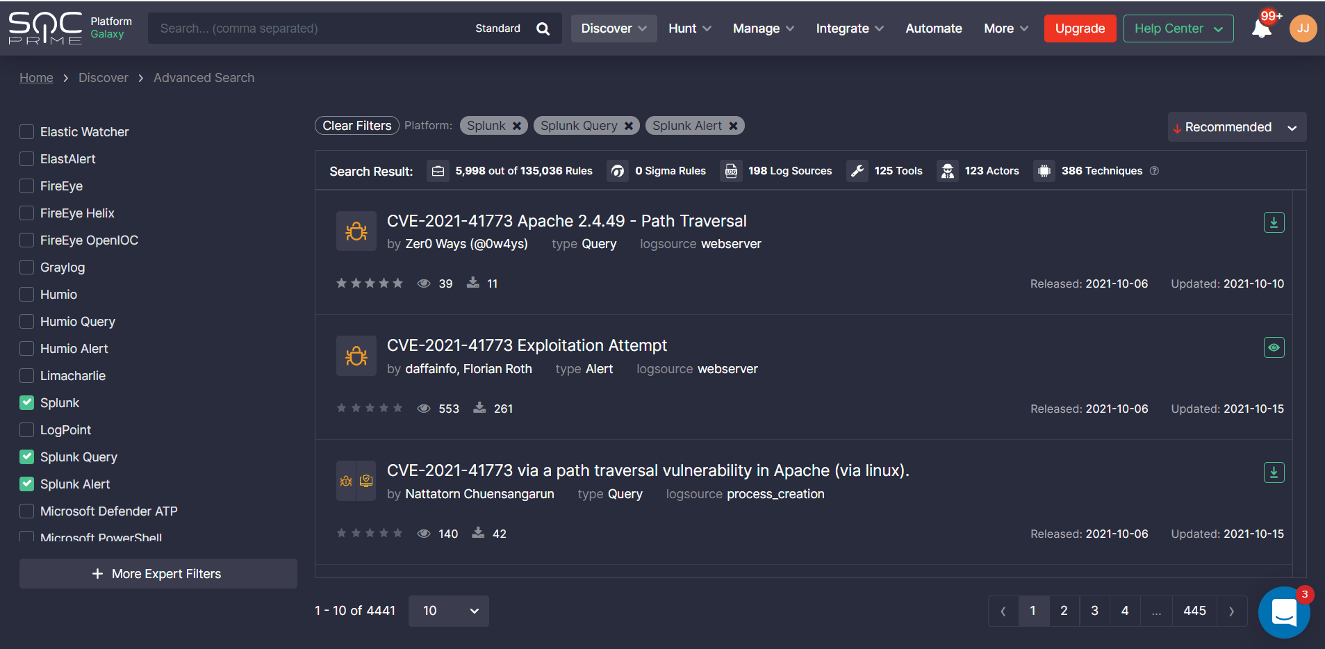Image resolution: width=1325 pixels, height=649 pixels.
Task: Click the Tools wrench icon
Action: [x=858, y=170]
